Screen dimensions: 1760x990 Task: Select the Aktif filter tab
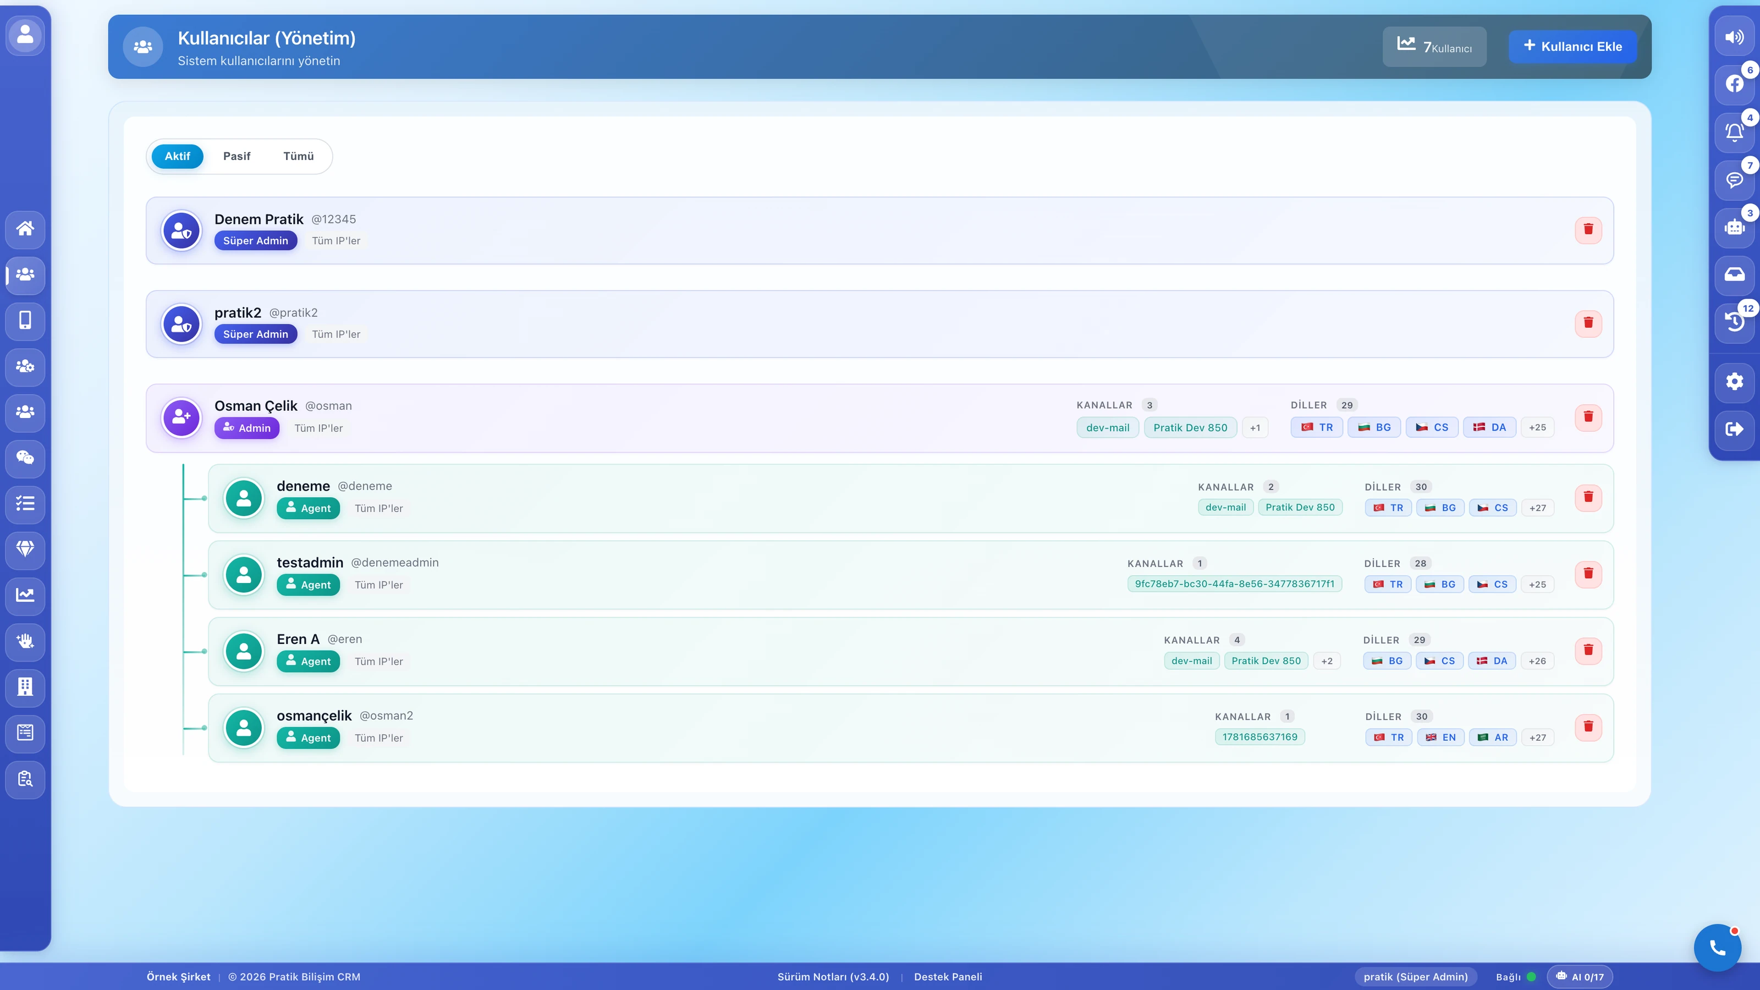pyautogui.click(x=177, y=156)
